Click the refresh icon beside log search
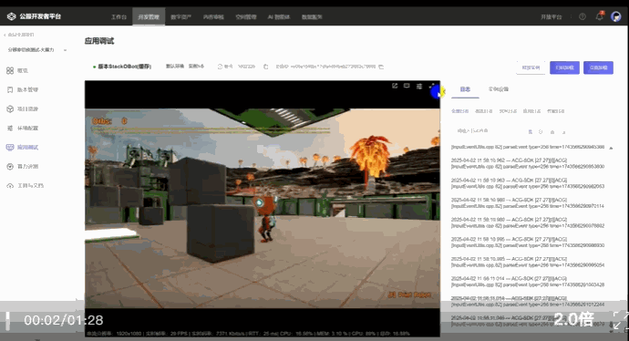Screen dimensions: 629x341 point(541,131)
